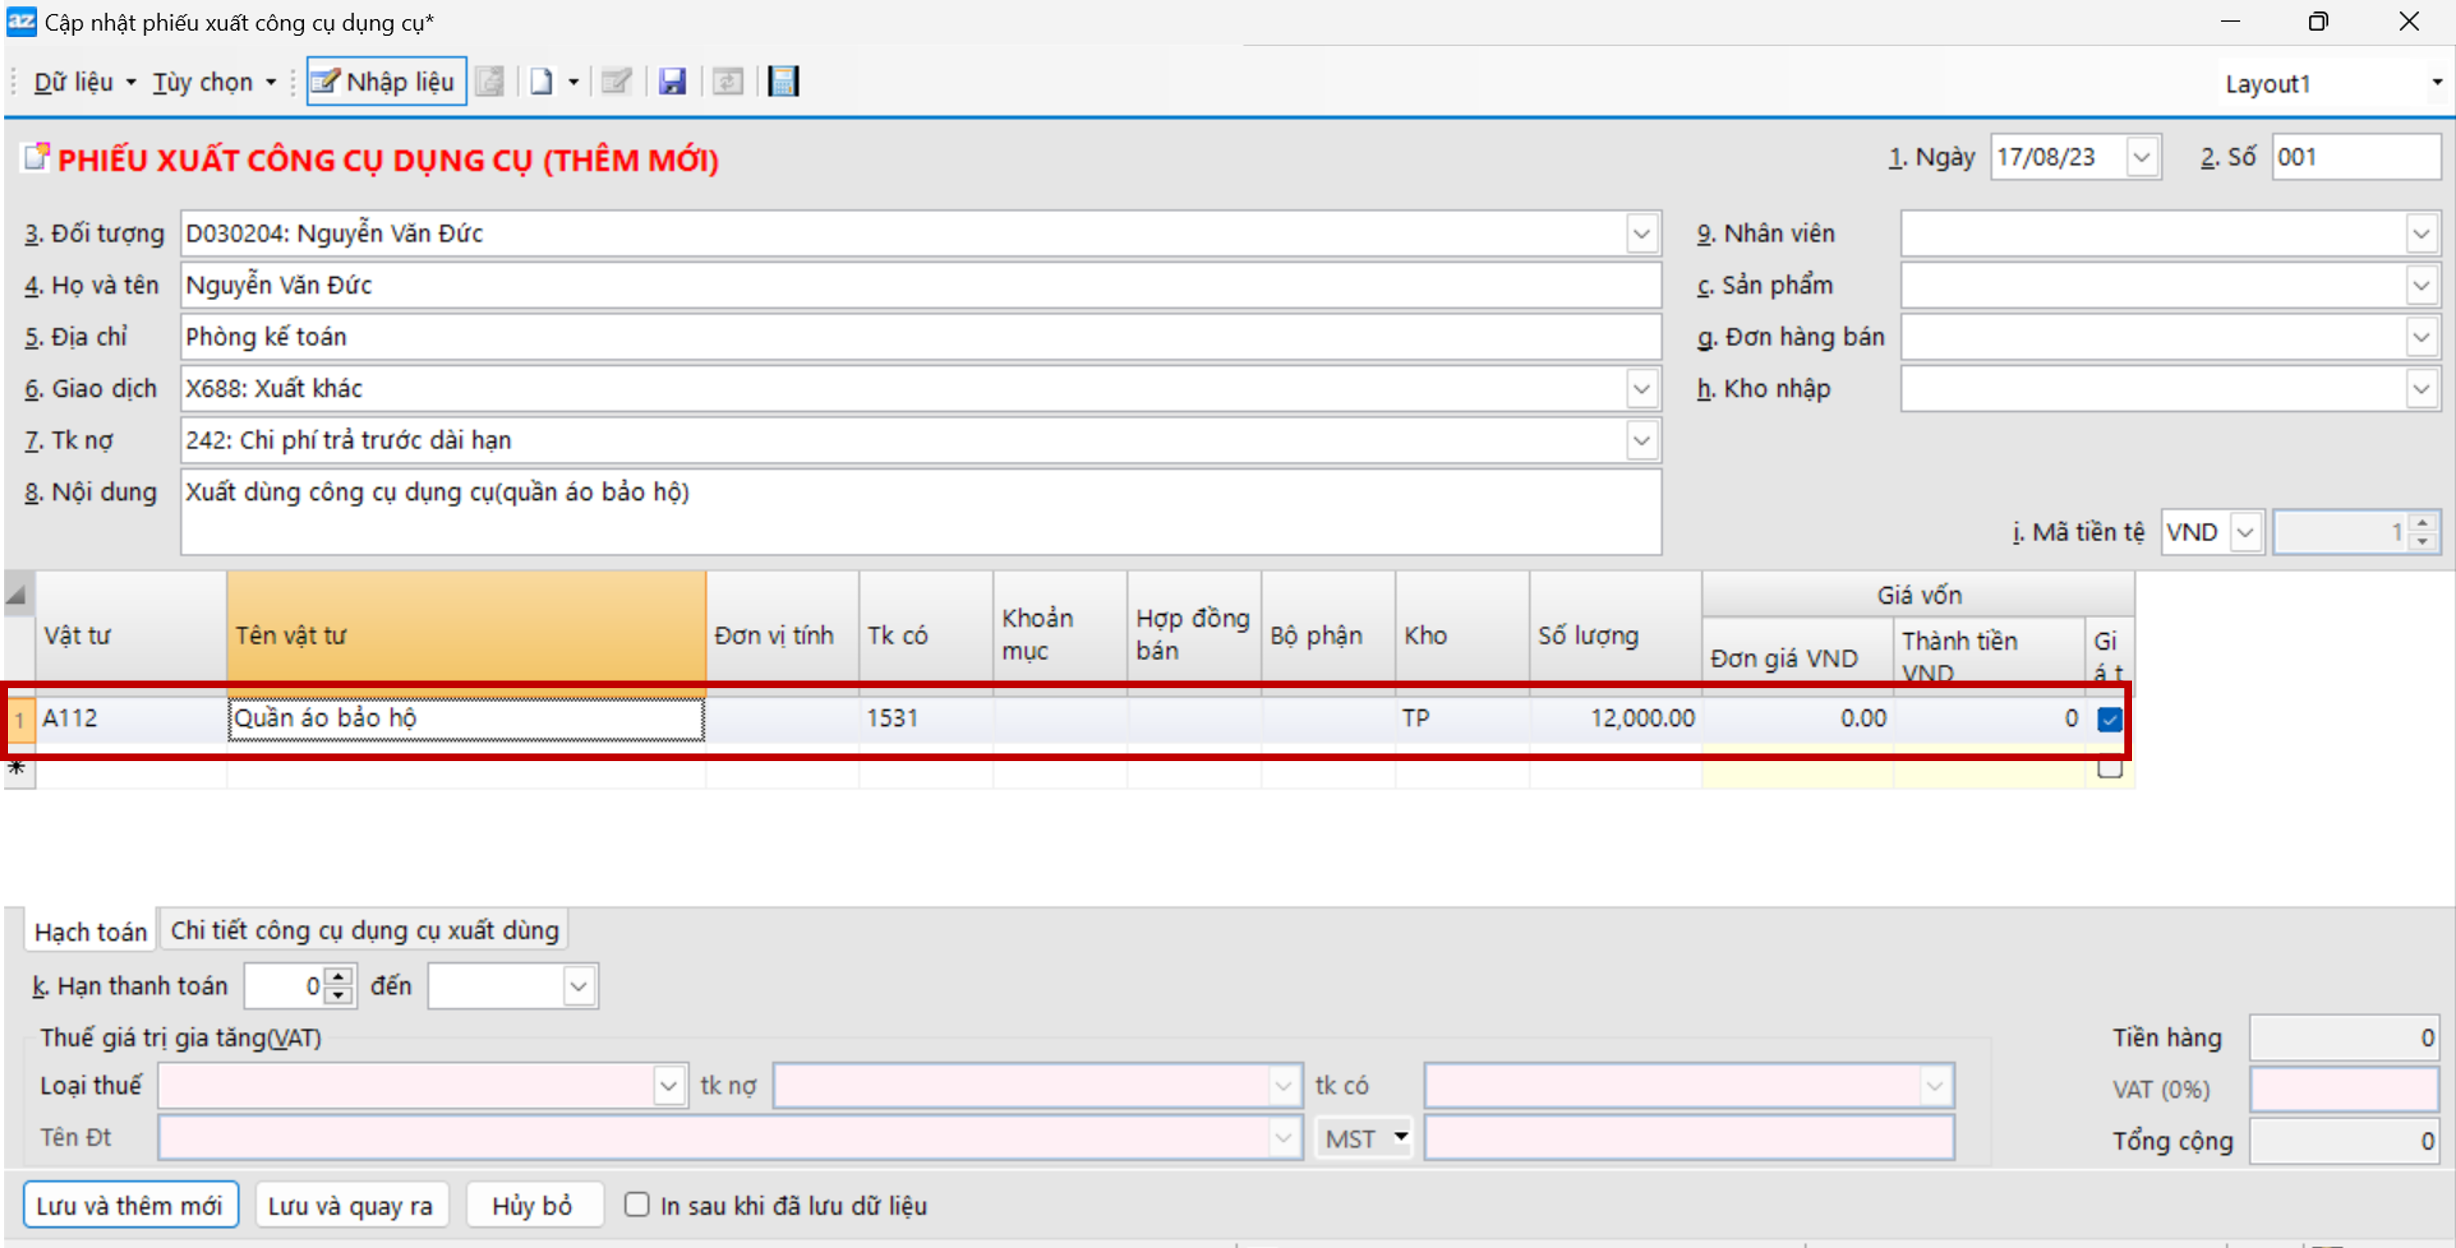Expand the Đối tượng dropdown

click(x=1641, y=234)
